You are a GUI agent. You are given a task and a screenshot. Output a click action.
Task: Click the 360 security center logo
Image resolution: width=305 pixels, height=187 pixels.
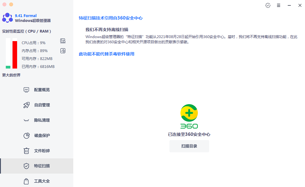pyautogui.click(x=189, y=116)
